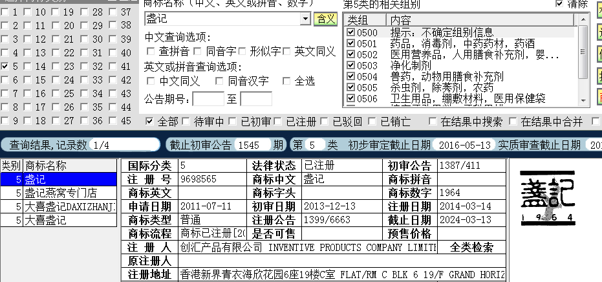Check class 45 checkbox
Screen dimensions: 602x282
coord(113,121)
